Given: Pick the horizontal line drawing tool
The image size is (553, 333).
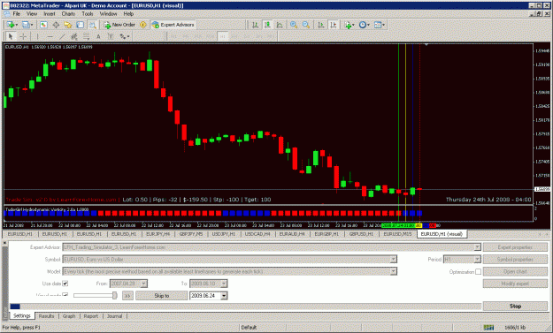Looking at the screenshot, I should tap(50, 36).
